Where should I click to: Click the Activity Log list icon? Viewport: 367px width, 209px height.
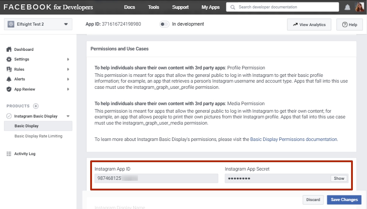[9, 154]
